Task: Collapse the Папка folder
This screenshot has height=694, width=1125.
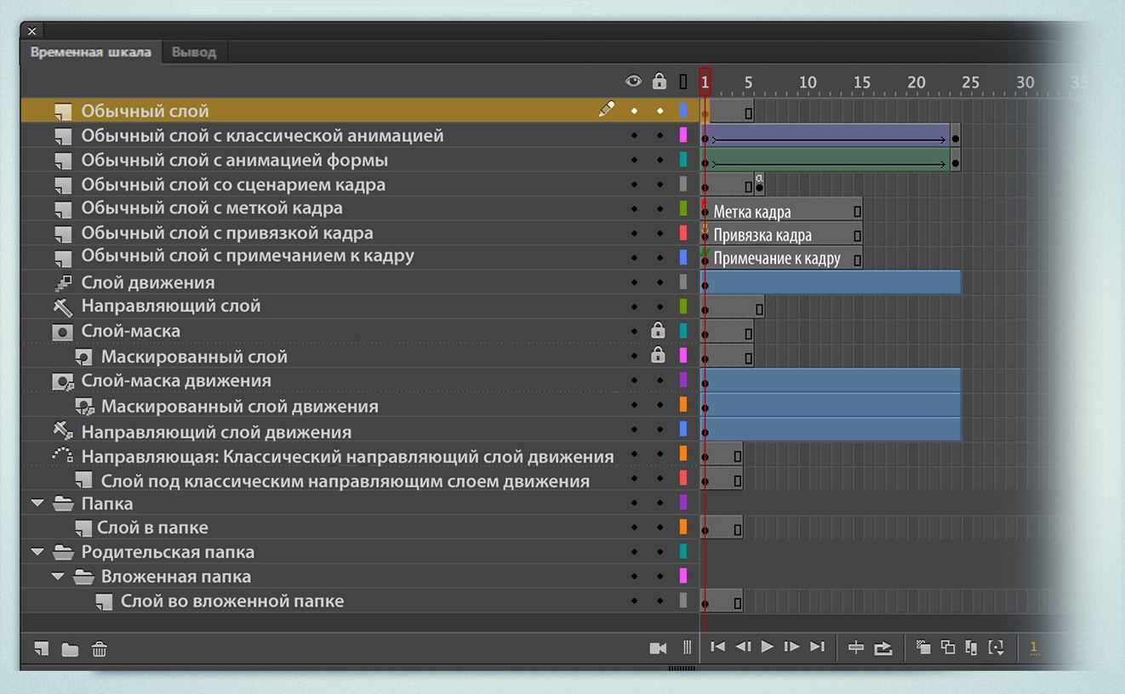Action: (37, 503)
